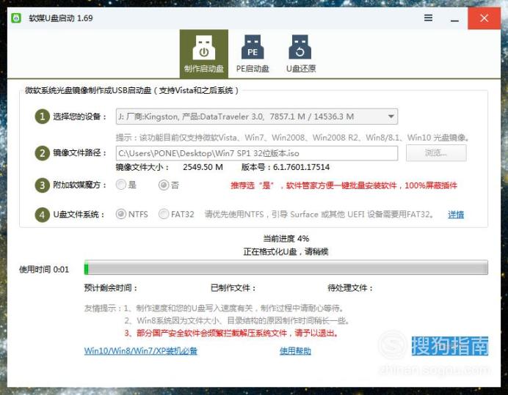Open Win10/Win8/Win7/XP装机必备 link
Viewport: 508px width, 395px height.
141,351
